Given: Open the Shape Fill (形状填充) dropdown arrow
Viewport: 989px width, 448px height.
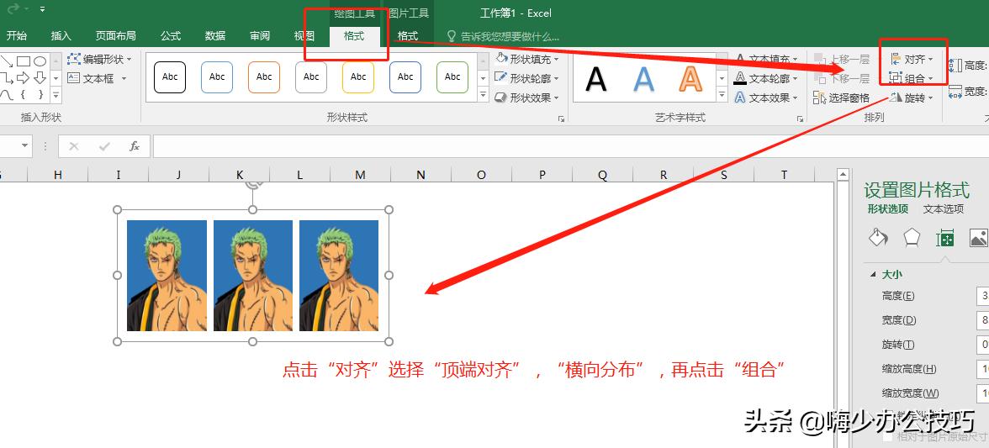Looking at the screenshot, I should [557, 59].
